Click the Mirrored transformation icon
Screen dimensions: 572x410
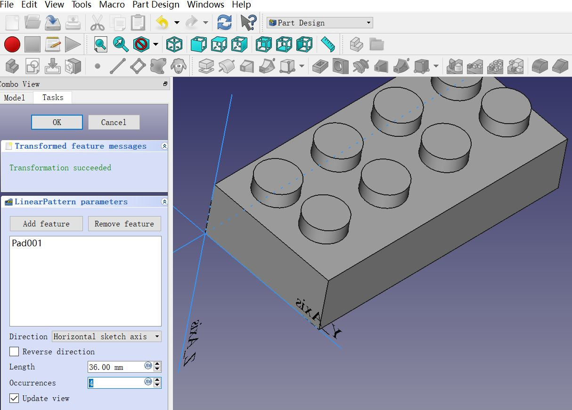tap(455, 66)
